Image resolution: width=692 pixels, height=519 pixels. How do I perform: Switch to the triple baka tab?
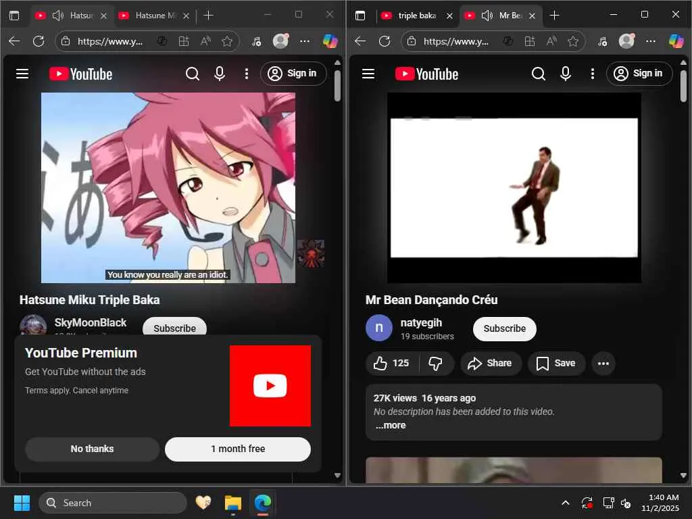(416, 16)
